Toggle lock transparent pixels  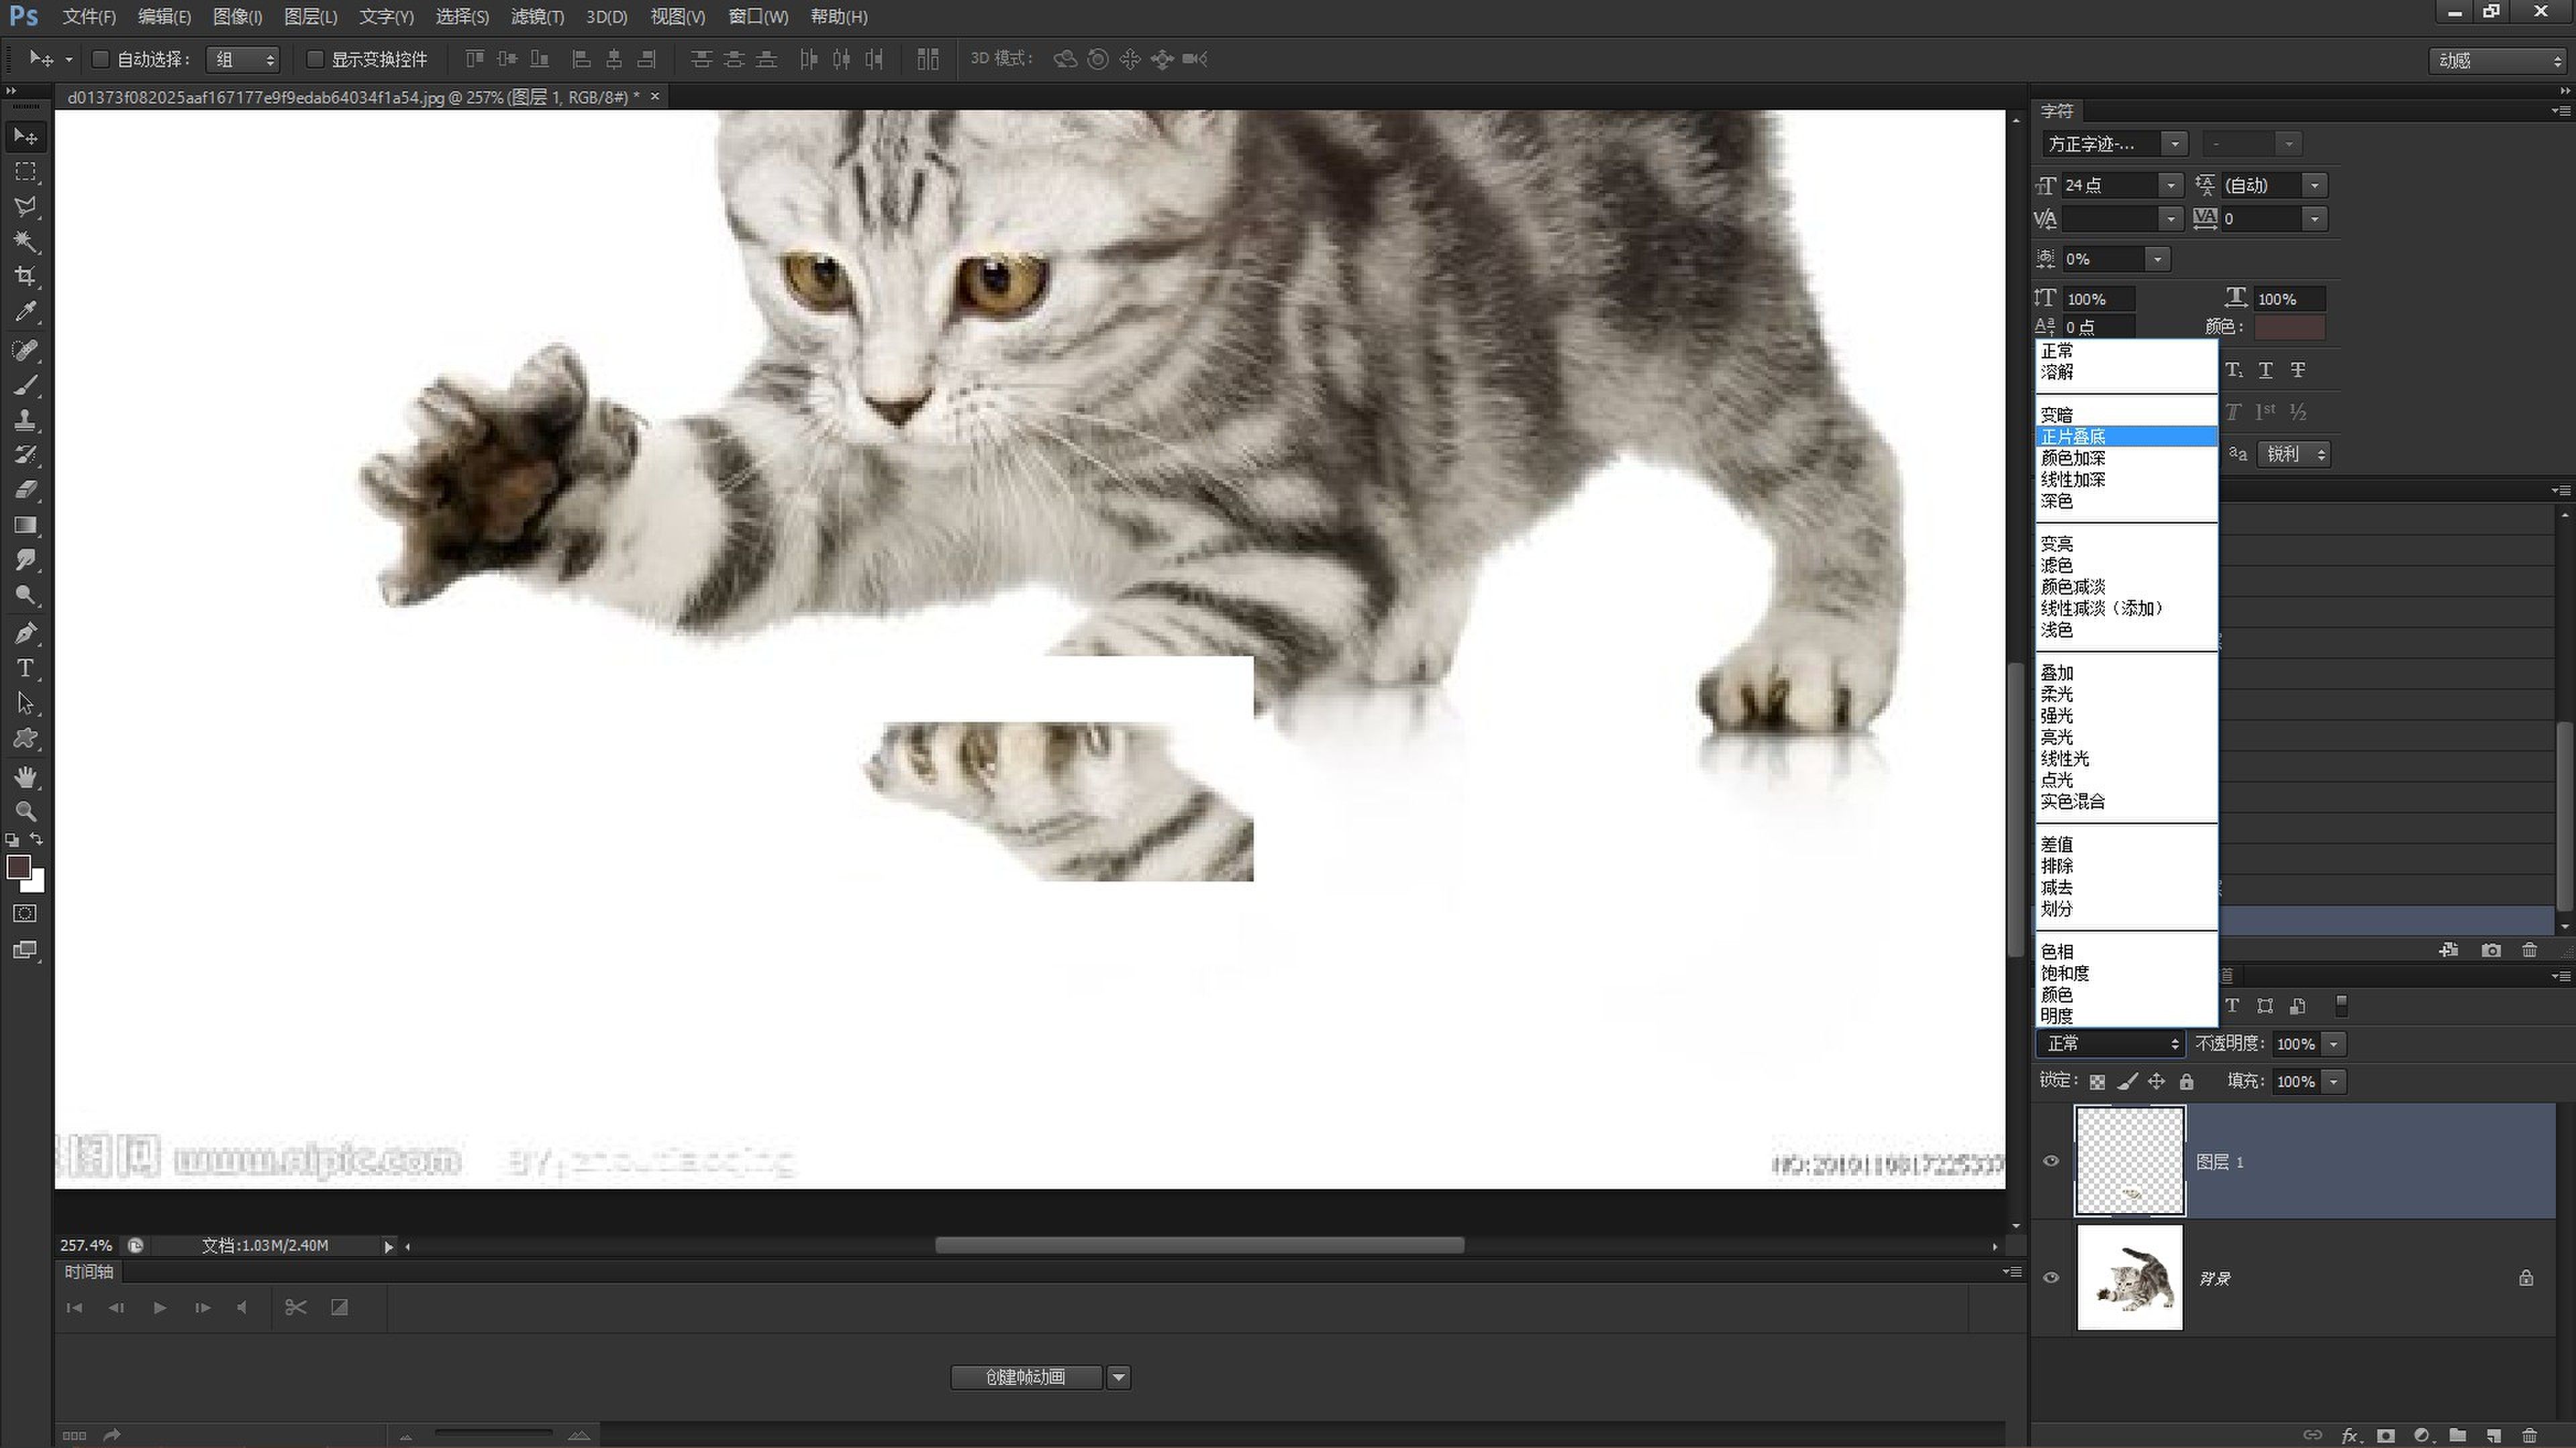click(2097, 1082)
